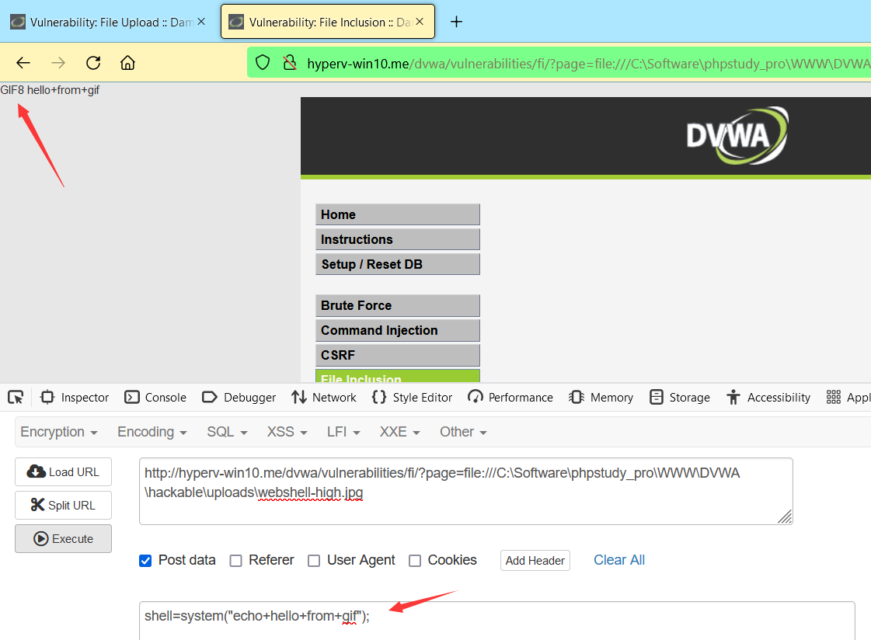Viewport: 871px width, 640px height.
Task: Expand the Encryption dropdown
Action: click(59, 432)
